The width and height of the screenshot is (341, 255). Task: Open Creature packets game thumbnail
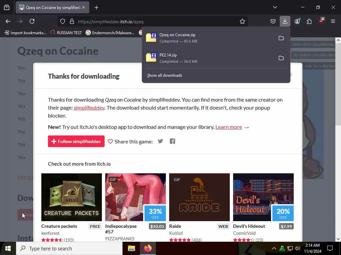click(x=72, y=197)
